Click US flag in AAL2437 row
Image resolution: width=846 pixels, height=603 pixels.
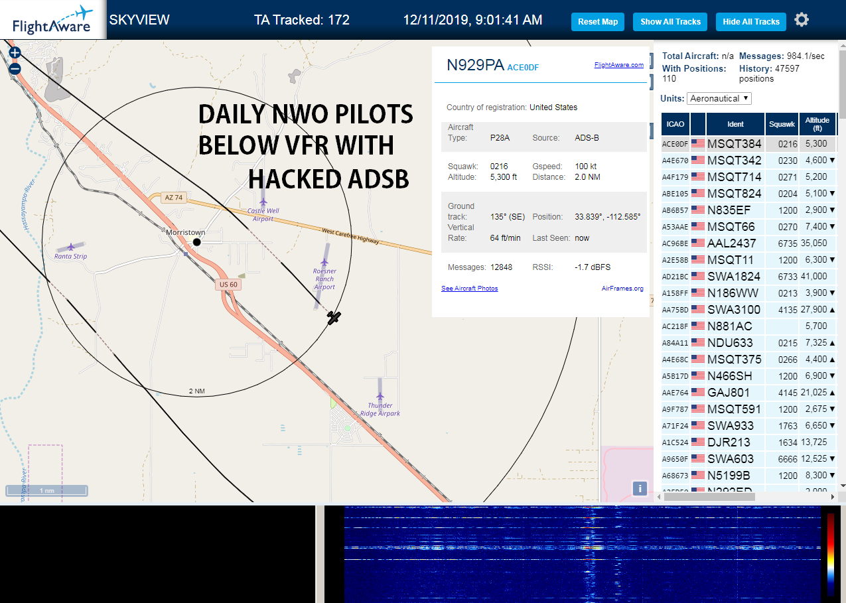tap(698, 243)
